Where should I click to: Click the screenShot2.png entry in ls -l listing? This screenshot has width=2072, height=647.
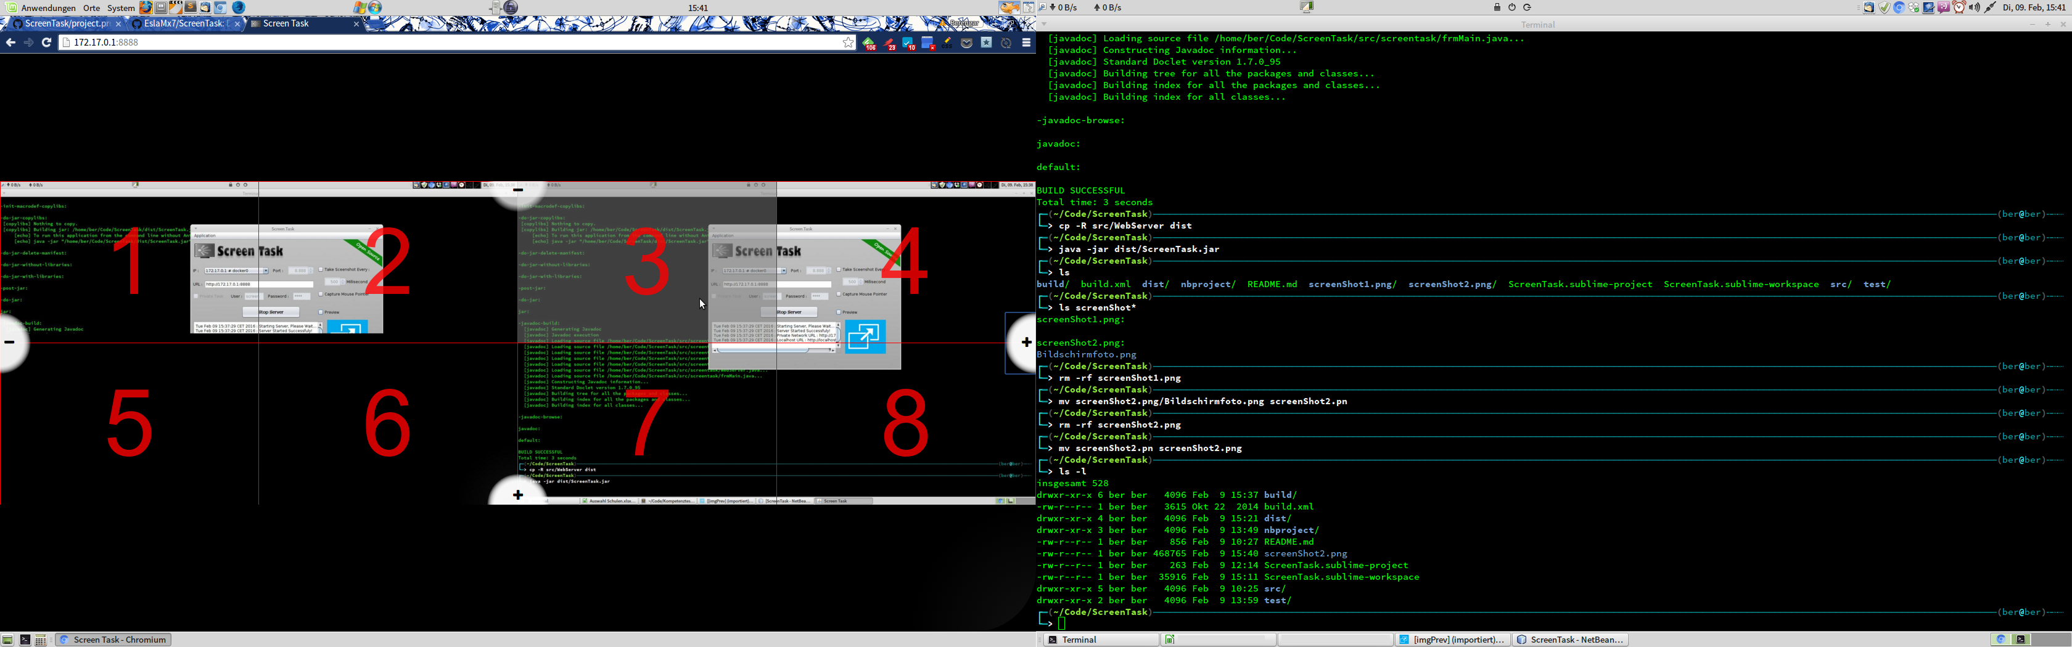click(1305, 554)
